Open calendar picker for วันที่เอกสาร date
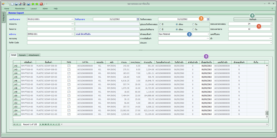Screen dimensions: 277x138 tap(138, 19)
